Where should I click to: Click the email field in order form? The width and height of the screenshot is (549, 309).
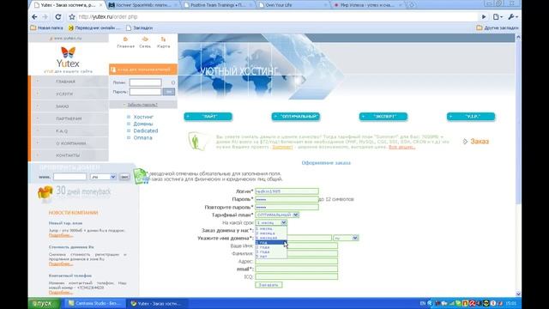(296, 269)
